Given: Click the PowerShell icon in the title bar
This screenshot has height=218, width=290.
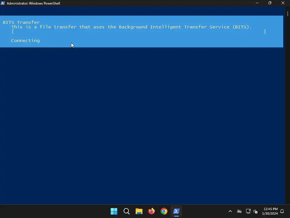Looking at the screenshot, I should (3, 3).
